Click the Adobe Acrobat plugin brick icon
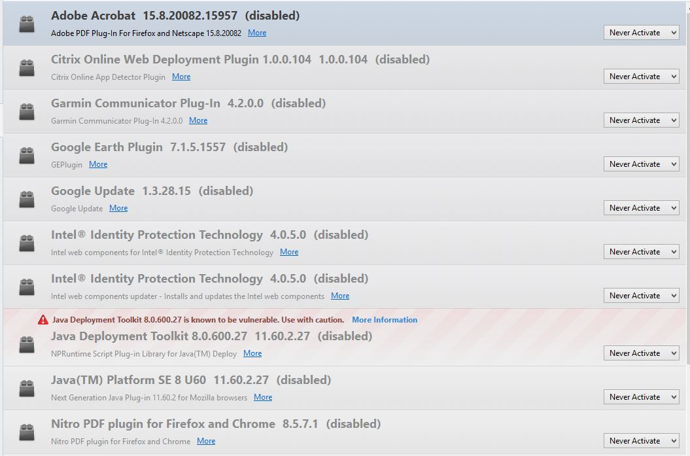Image resolution: width=690 pixels, height=456 pixels. 27,24
